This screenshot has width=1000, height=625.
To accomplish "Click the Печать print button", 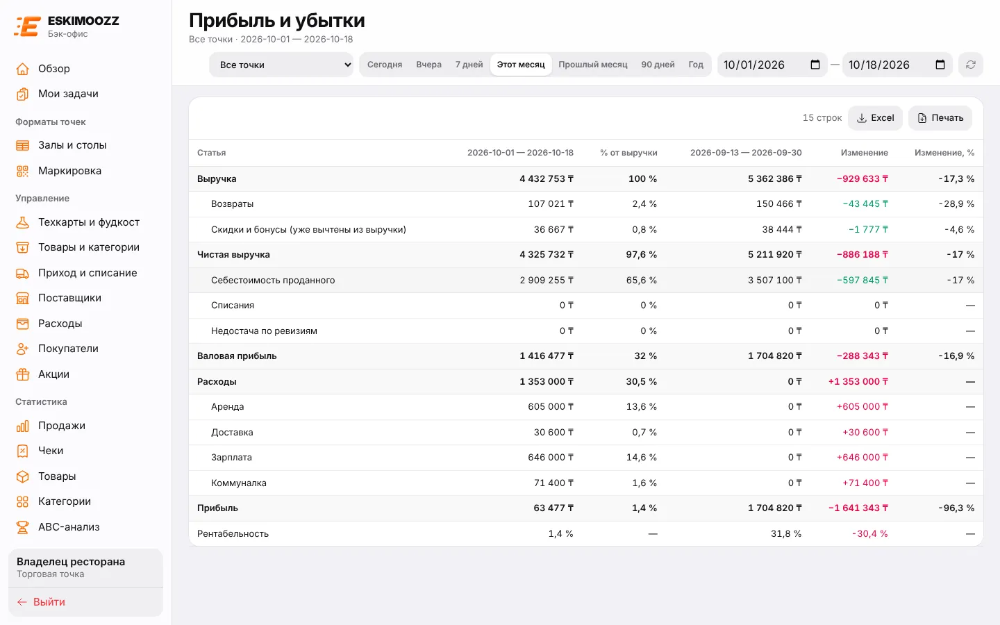I will [x=940, y=118].
